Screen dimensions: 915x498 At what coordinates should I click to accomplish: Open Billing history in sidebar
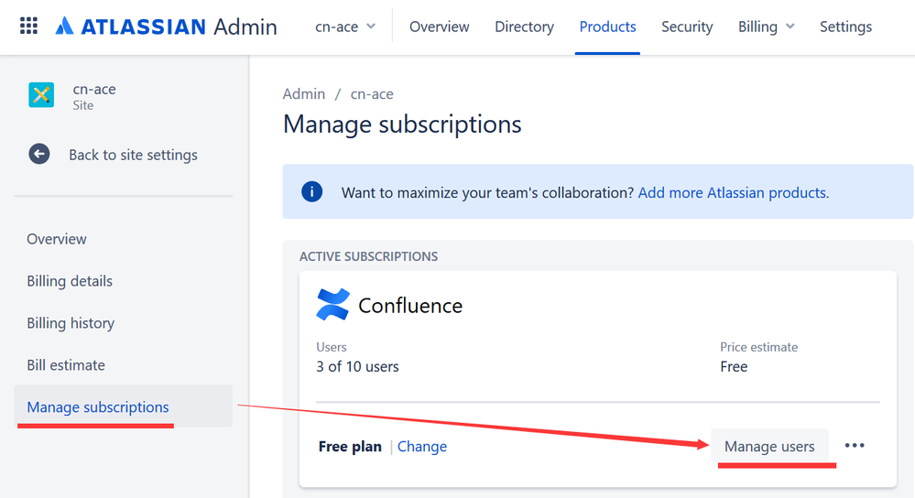[71, 323]
